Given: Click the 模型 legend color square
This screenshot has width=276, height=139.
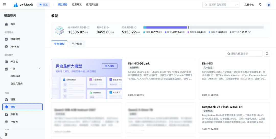Looking at the screenshot, I should pyautogui.click(x=166, y=32).
